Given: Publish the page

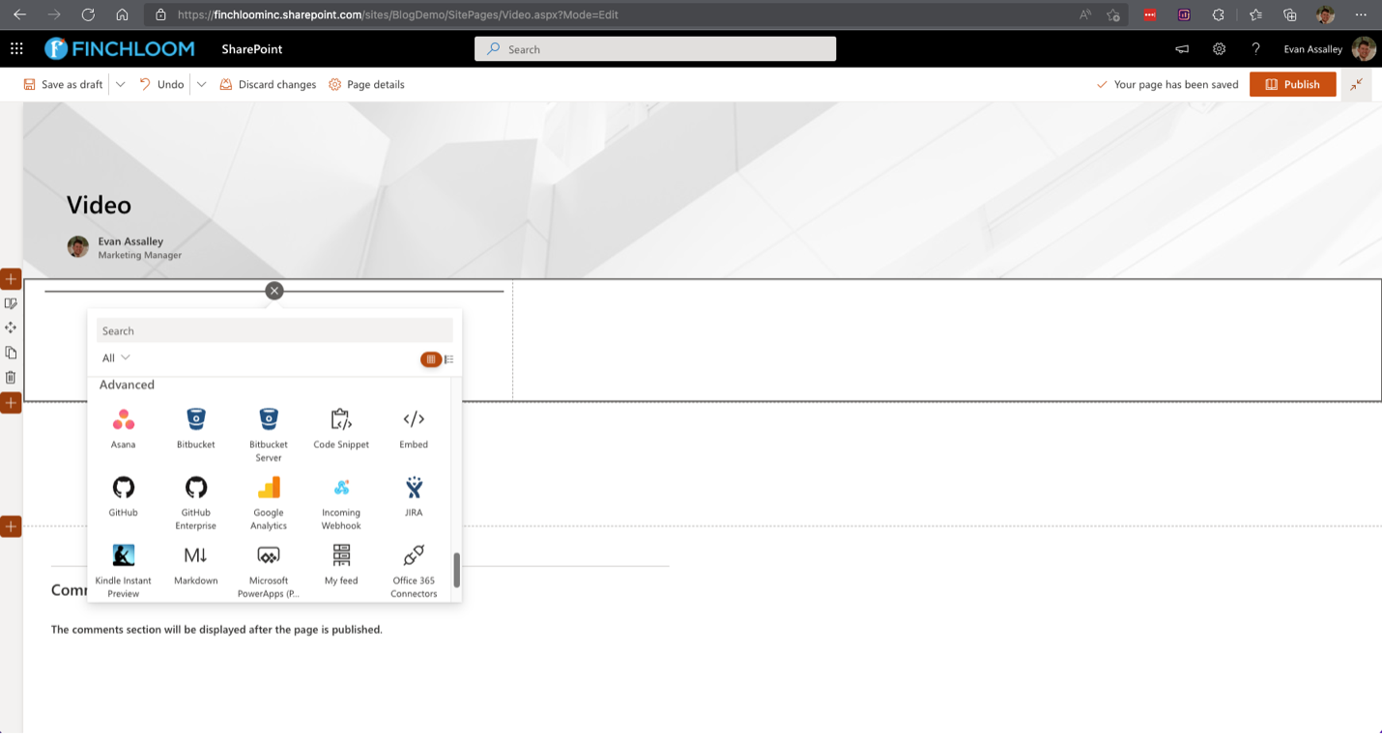Looking at the screenshot, I should [x=1293, y=84].
